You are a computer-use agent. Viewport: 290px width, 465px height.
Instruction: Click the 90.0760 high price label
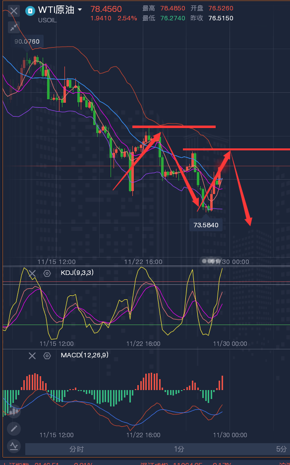[27, 42]
